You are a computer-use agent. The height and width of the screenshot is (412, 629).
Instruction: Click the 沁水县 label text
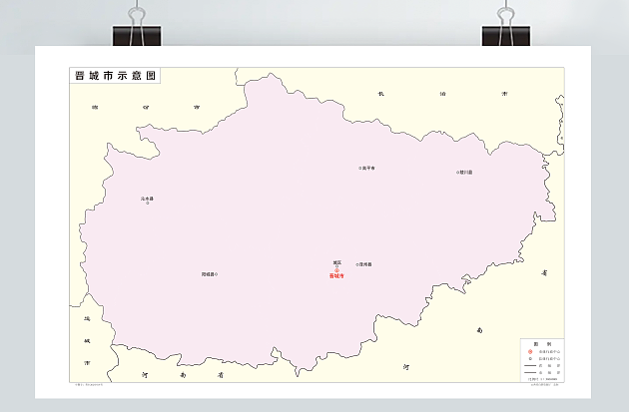[147, 198]
